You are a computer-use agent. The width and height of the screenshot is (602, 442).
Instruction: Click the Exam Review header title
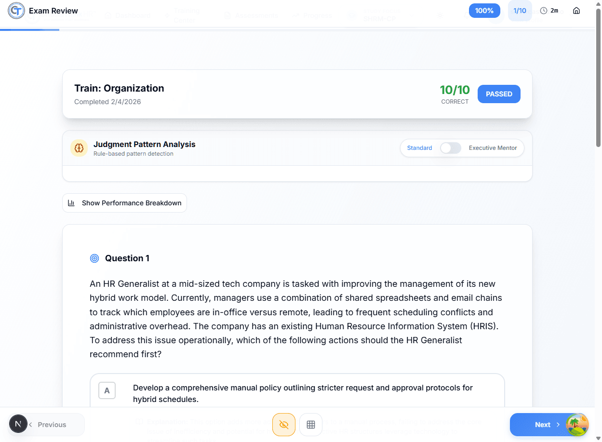[x=54, y=11]
